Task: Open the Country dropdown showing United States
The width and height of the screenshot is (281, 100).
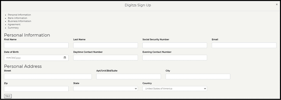Action: click(x=175, y=89)
